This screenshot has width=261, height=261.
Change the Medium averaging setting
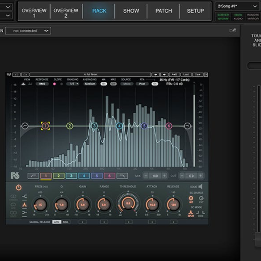pyautogui.click(x=90, y=84)
